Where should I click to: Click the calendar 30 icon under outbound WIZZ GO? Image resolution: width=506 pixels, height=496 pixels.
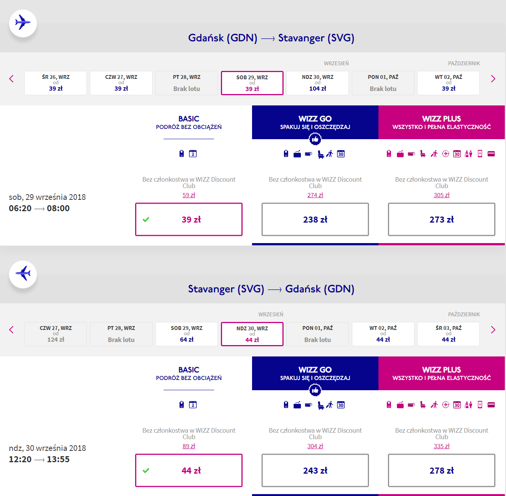[341, 154]
